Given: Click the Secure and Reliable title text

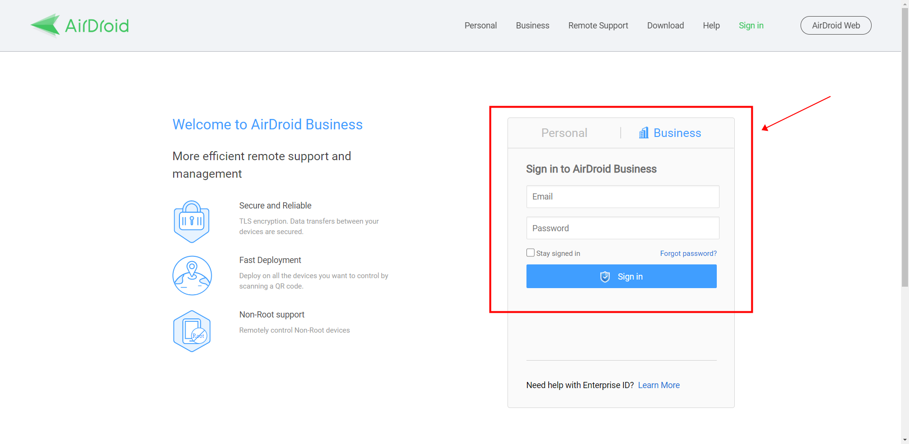Looking at the screenshot, I should pyautogui.click(x=275, y=206).
